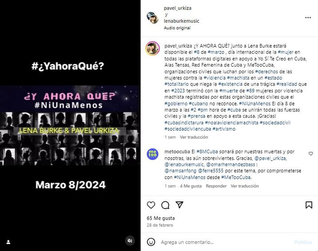Unmute the video sound
This screenshot has width=318, height=251.
130,241
